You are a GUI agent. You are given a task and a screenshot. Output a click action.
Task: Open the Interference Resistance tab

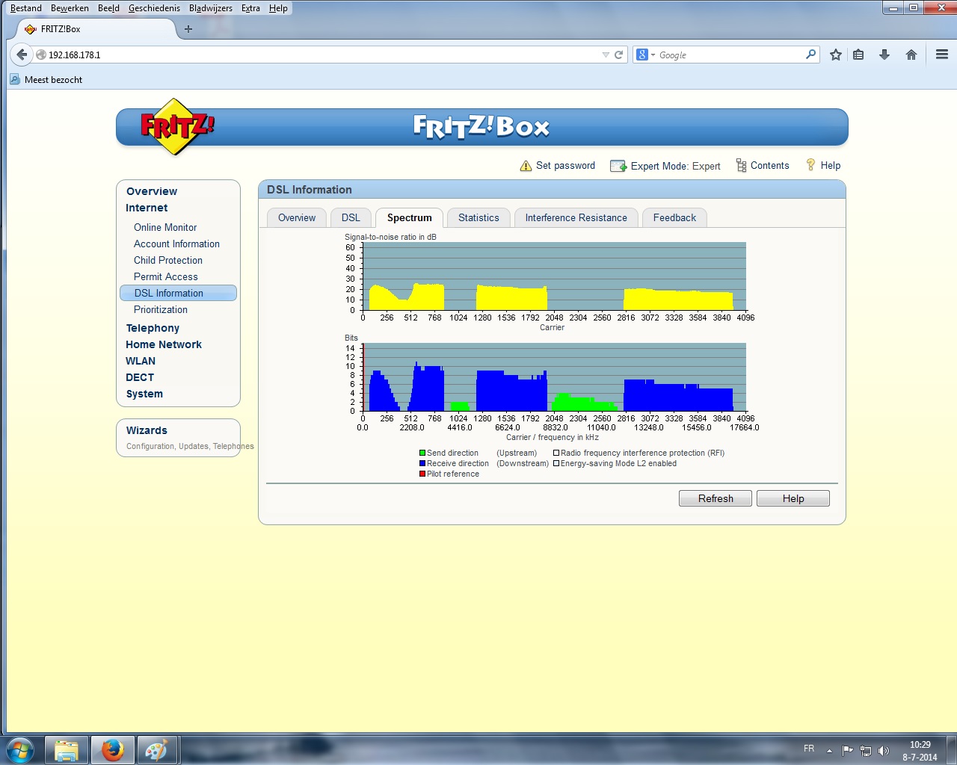(576, 217)
